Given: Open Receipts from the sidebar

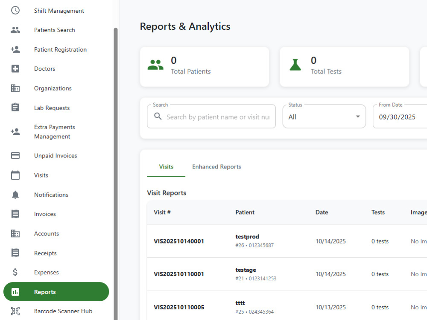Looking at the screenshot, I should [46, 253].
